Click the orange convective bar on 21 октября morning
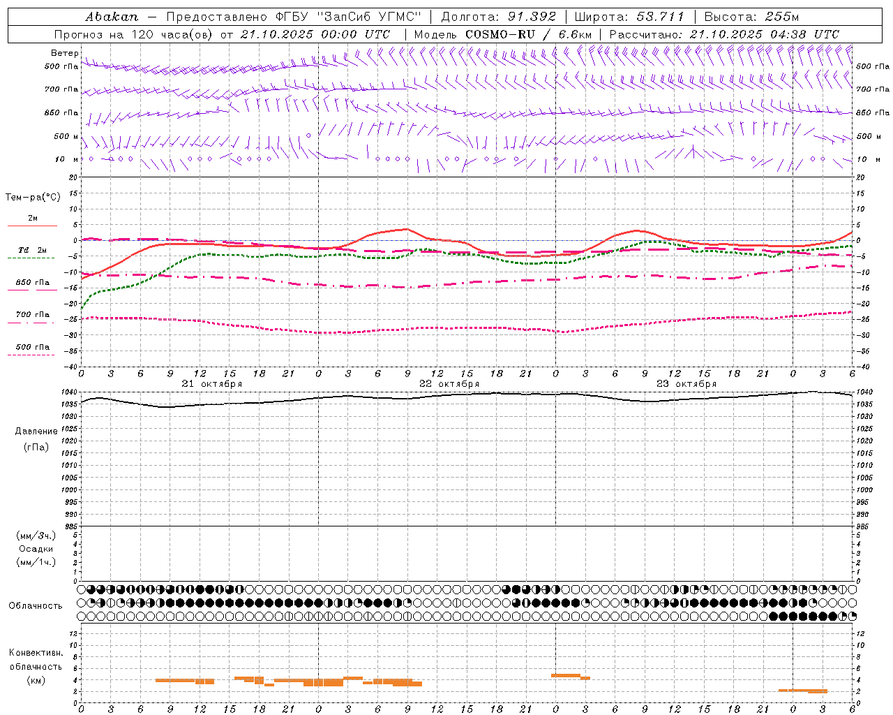This screenshot has width=893, height=715. (184, 681)
